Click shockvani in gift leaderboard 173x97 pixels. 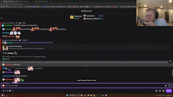click(78, 16)
